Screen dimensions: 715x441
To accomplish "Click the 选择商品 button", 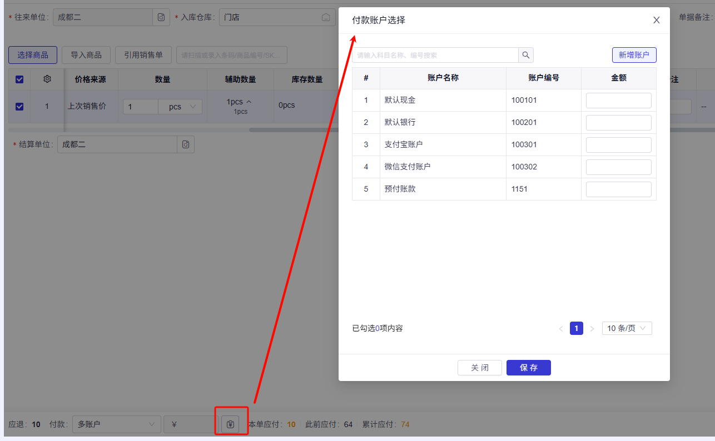I will point(33,55).
